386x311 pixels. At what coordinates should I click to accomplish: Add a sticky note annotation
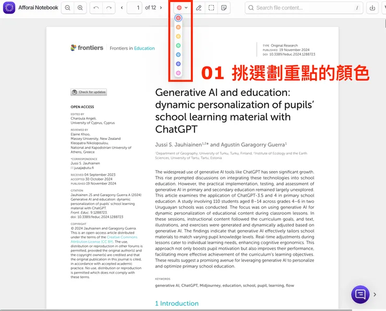click(x=224, y=8)
